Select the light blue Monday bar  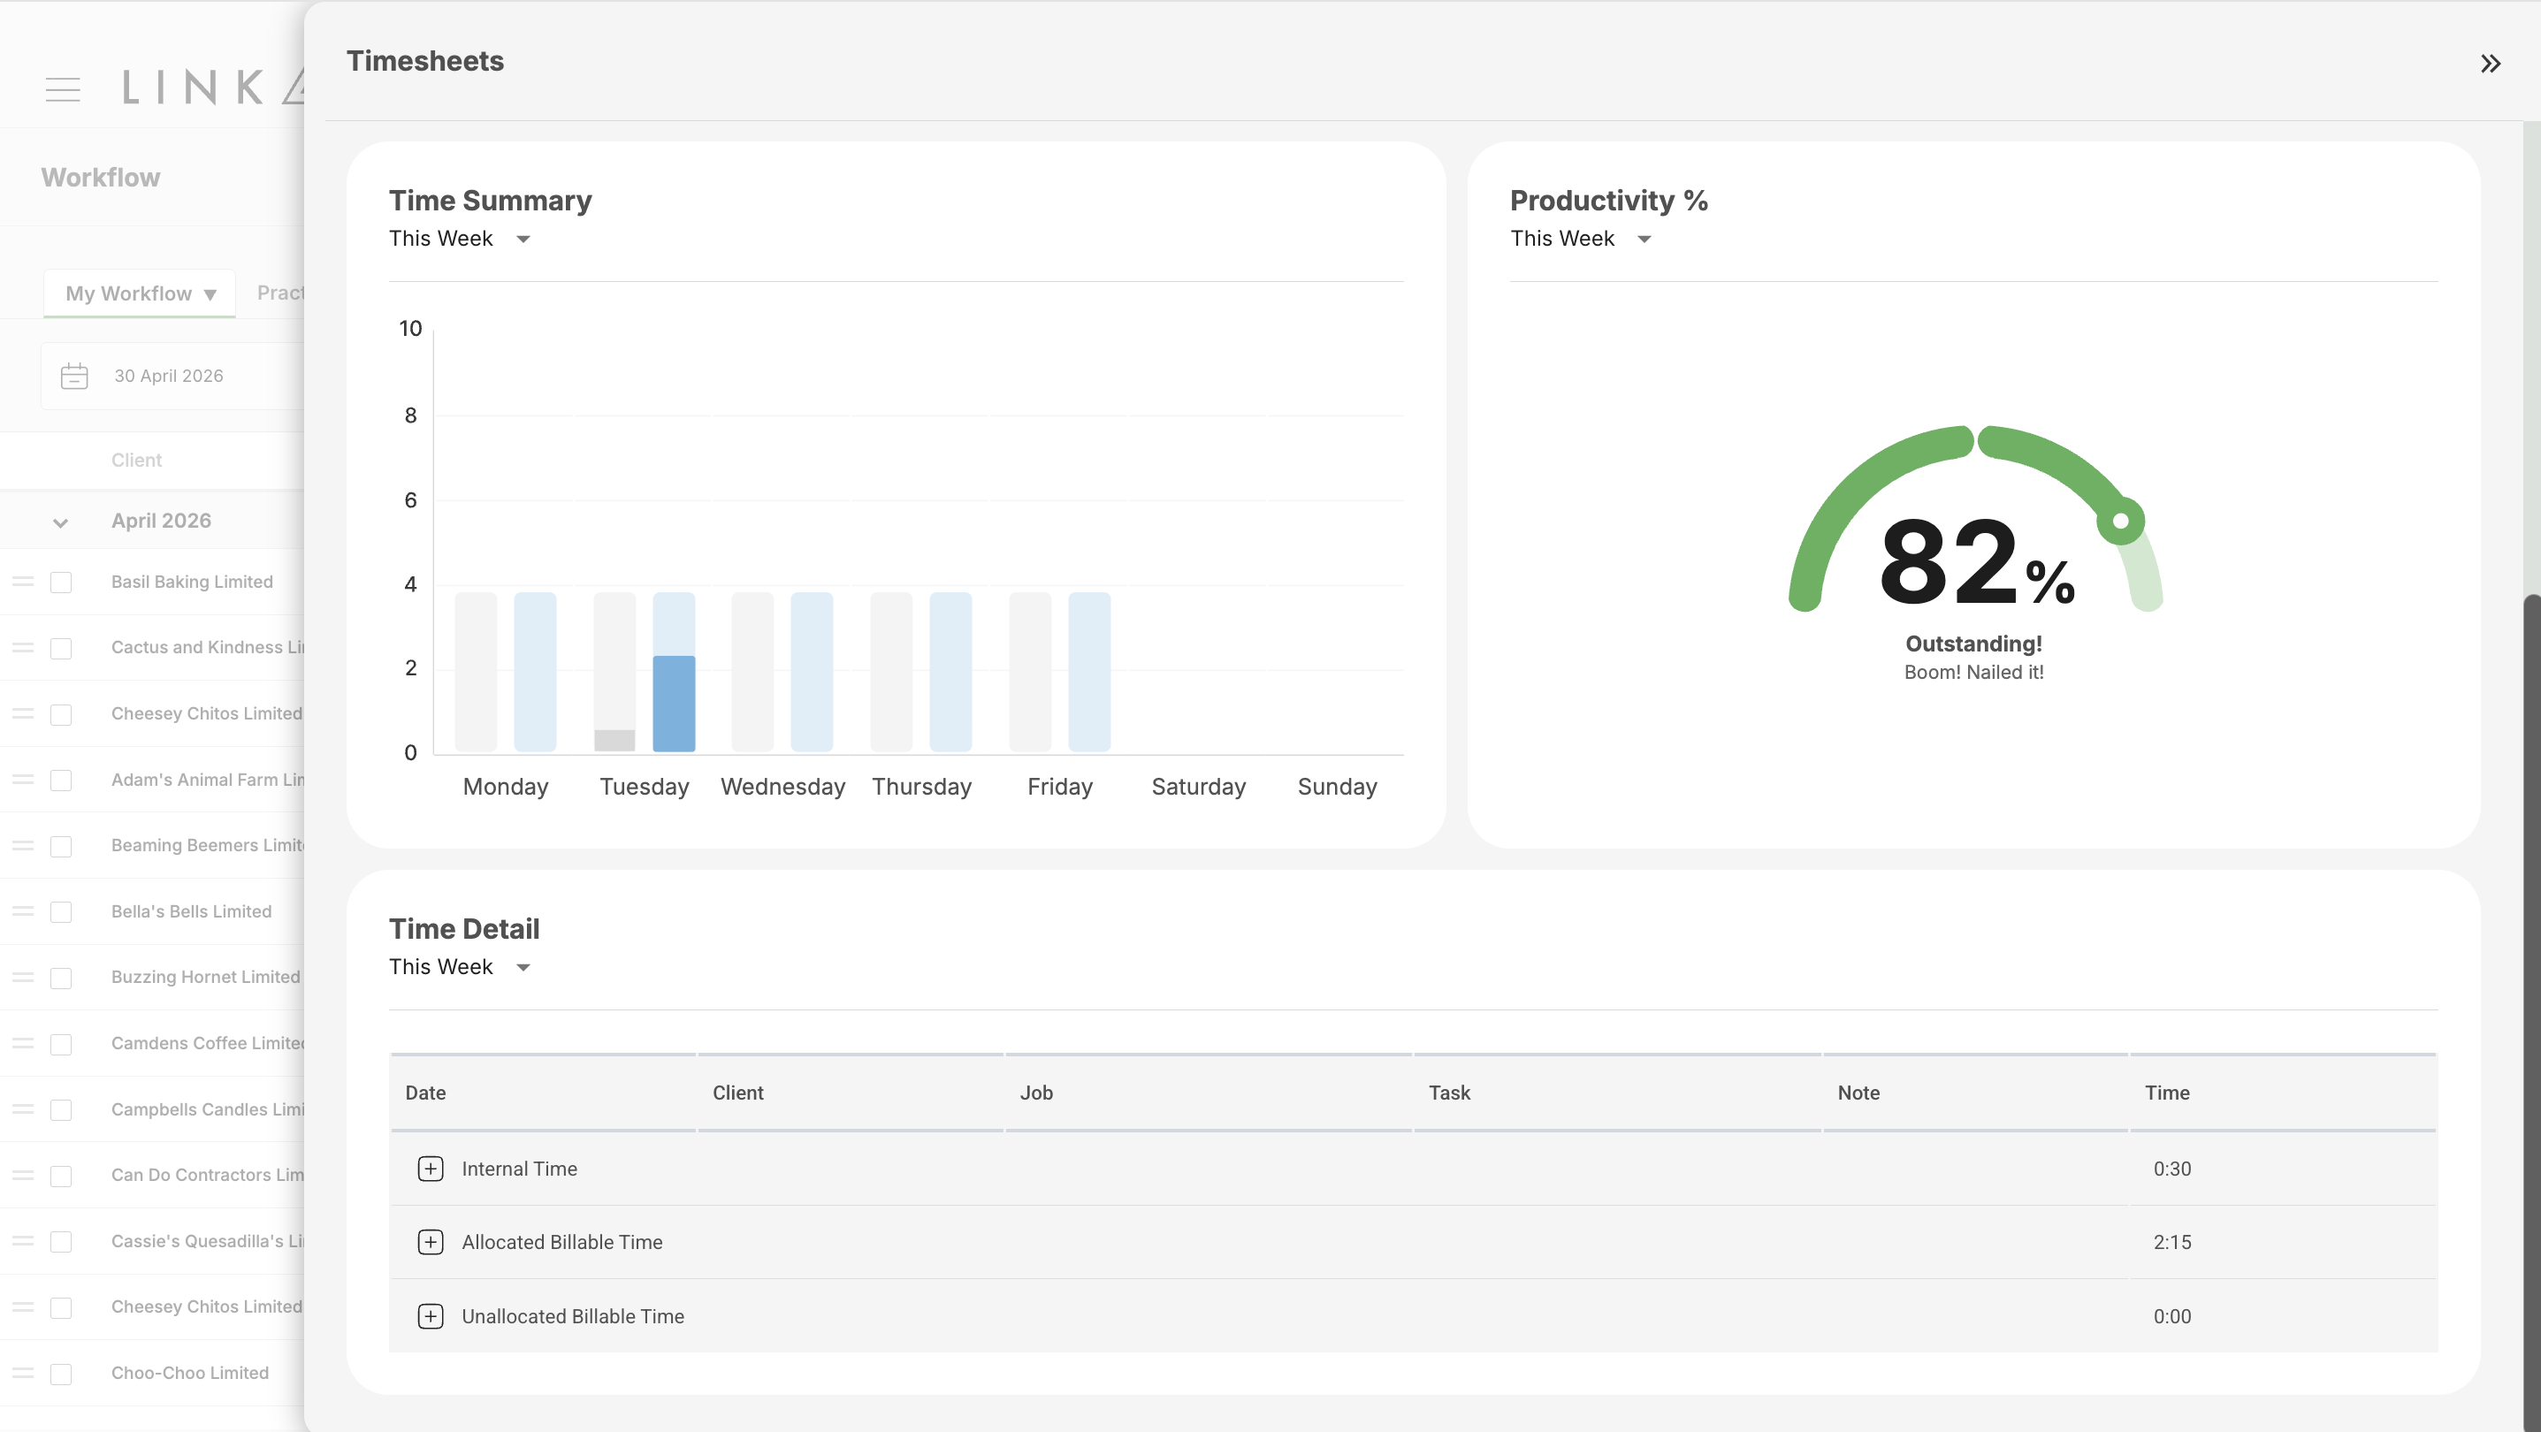(535, 672)
